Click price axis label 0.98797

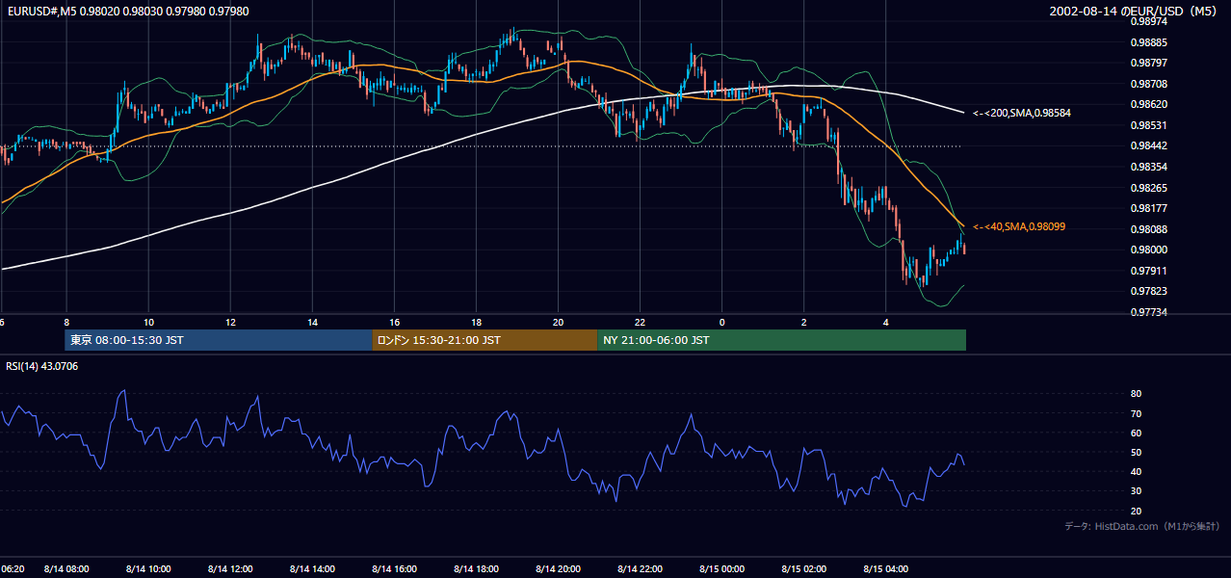tap(1148, 63)
